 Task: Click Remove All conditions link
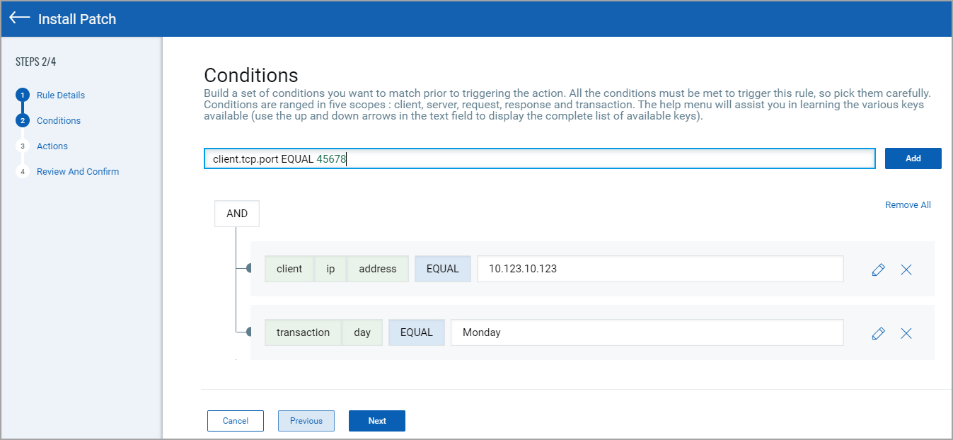908,205
